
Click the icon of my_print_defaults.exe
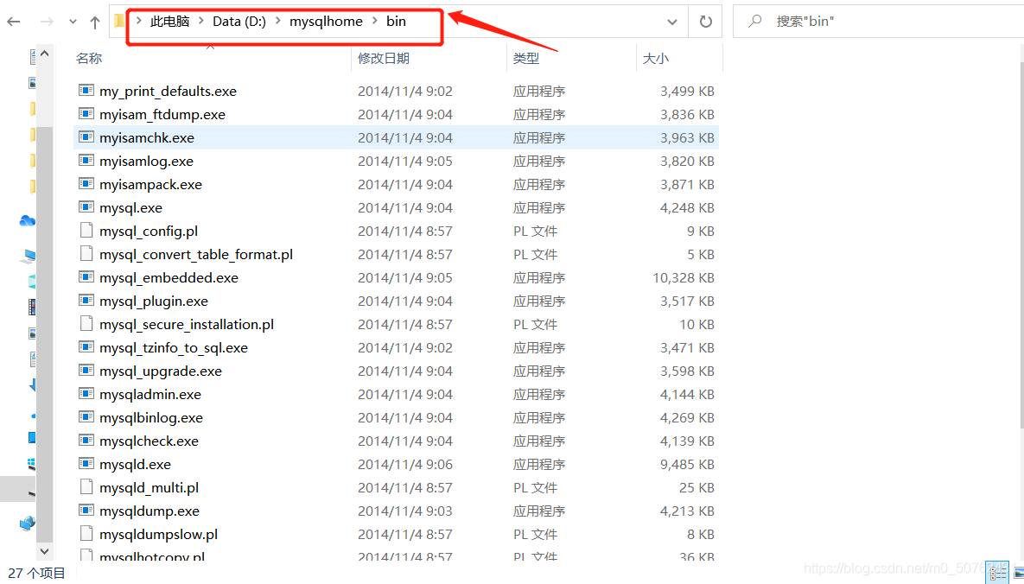point(86,90)
